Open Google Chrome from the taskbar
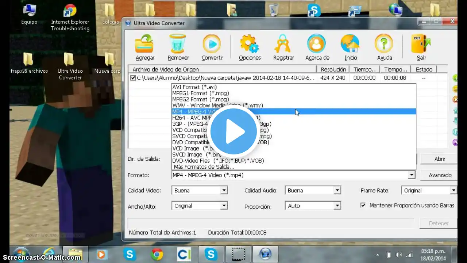 pos(157,254)
